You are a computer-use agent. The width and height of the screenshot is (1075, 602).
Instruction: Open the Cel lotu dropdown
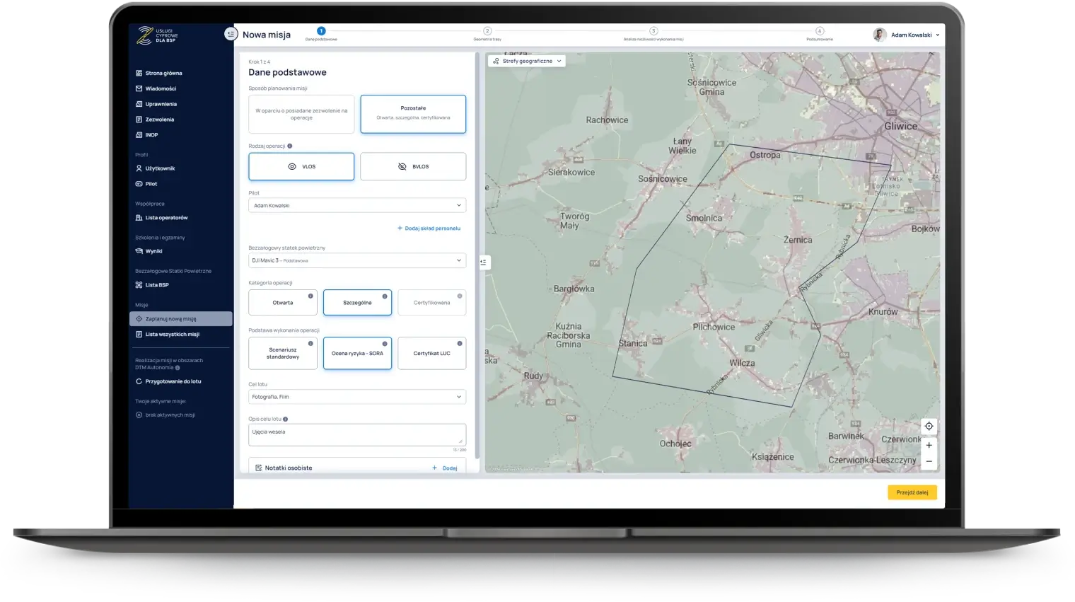pyautogui.click(x=357, y=397)
